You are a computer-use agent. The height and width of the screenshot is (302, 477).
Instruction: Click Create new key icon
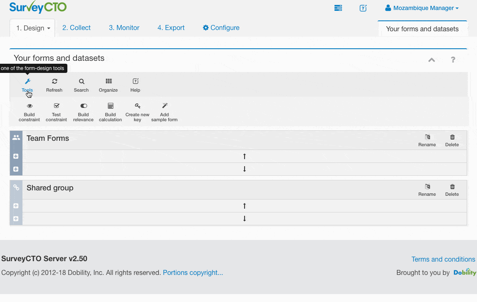pyautogui.click(x=138, y=106)
